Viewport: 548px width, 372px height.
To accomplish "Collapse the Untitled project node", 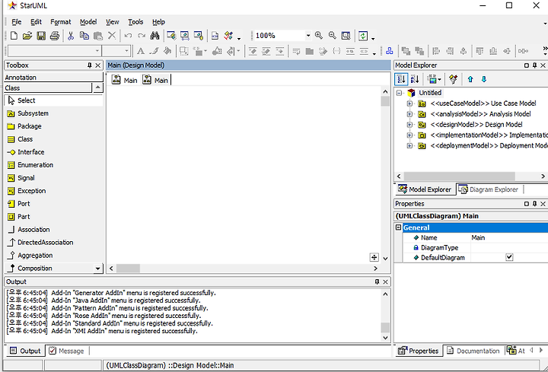I will tap(399, 93).
